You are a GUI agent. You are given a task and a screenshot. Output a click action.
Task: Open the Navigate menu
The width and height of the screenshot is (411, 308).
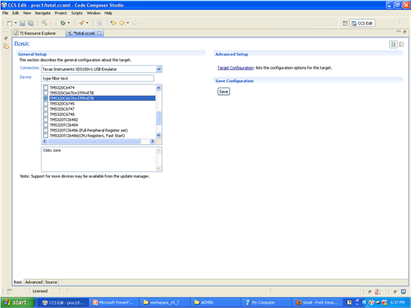pos(43,13)
